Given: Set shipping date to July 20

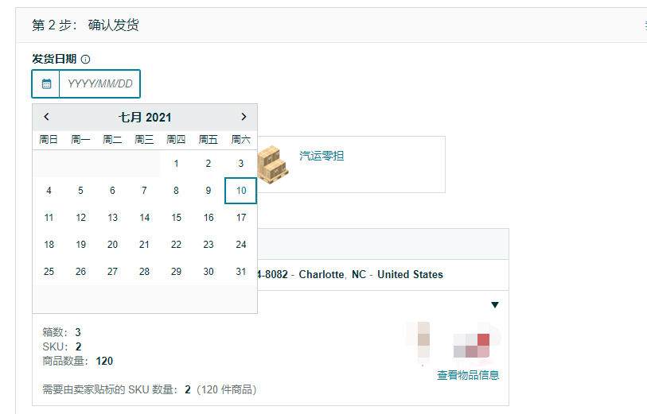Looking at the screenshot, I should [112, 245].
